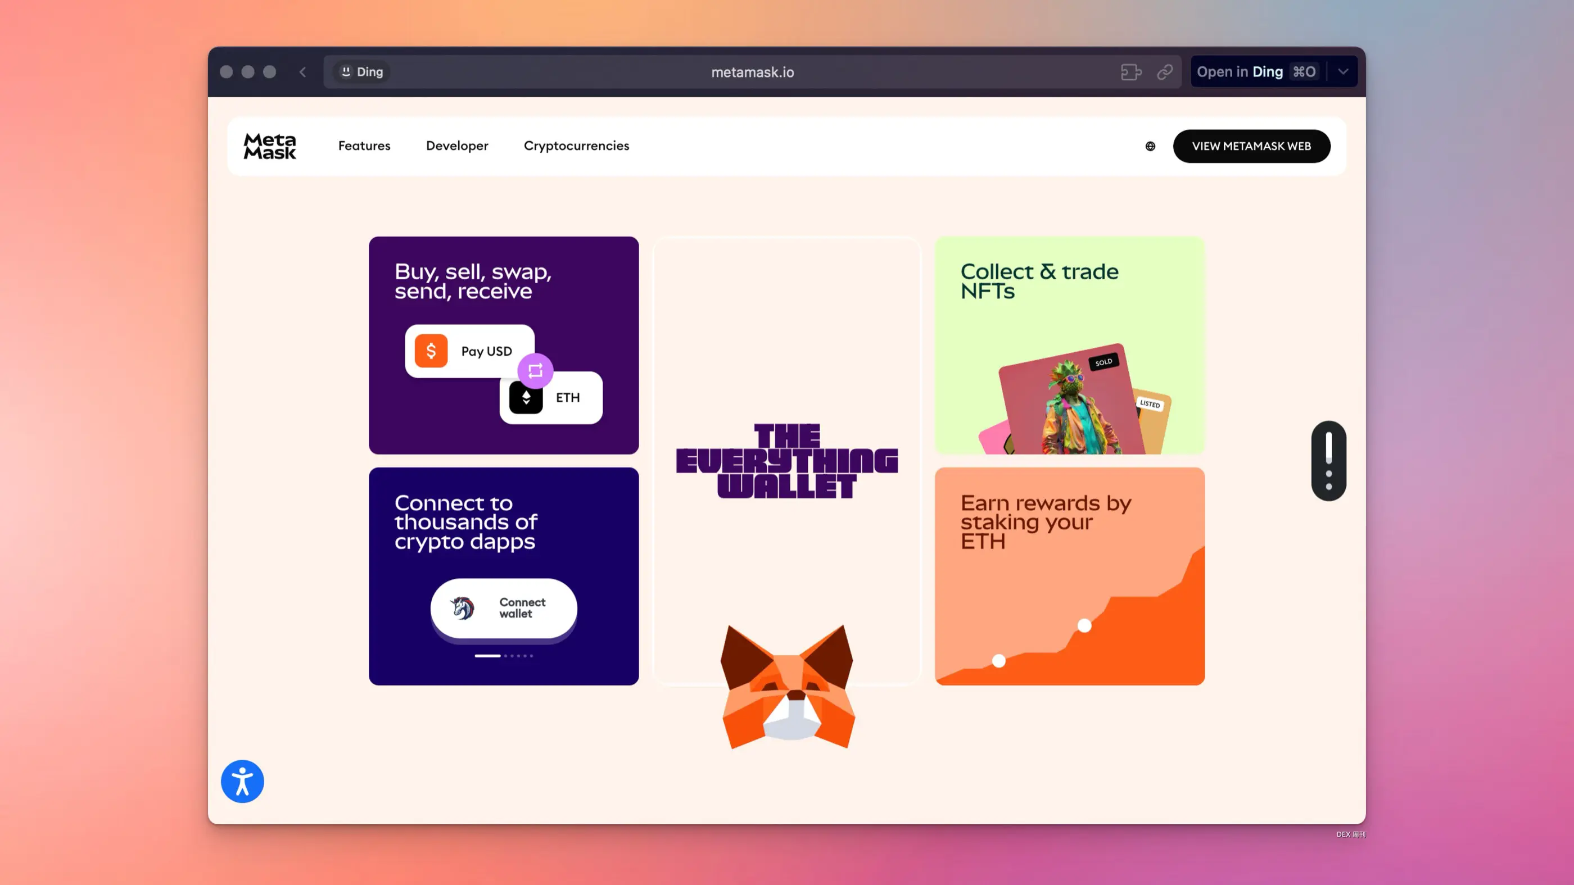Viewport: 1574px width, 885px height.
Task: Click the MetaMask fox head
Action: pos(788,686)
